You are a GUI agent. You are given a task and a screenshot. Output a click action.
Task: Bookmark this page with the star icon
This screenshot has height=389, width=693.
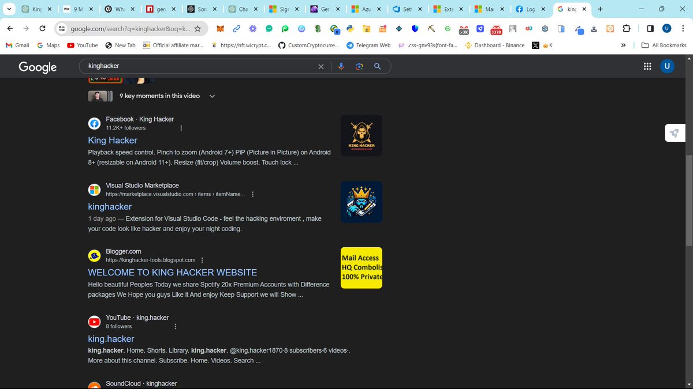pos(198,29)
